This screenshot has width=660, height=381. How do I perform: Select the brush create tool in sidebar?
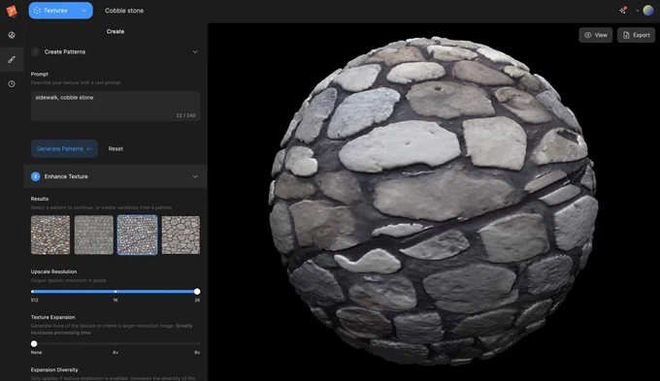(x=12, y=59)
